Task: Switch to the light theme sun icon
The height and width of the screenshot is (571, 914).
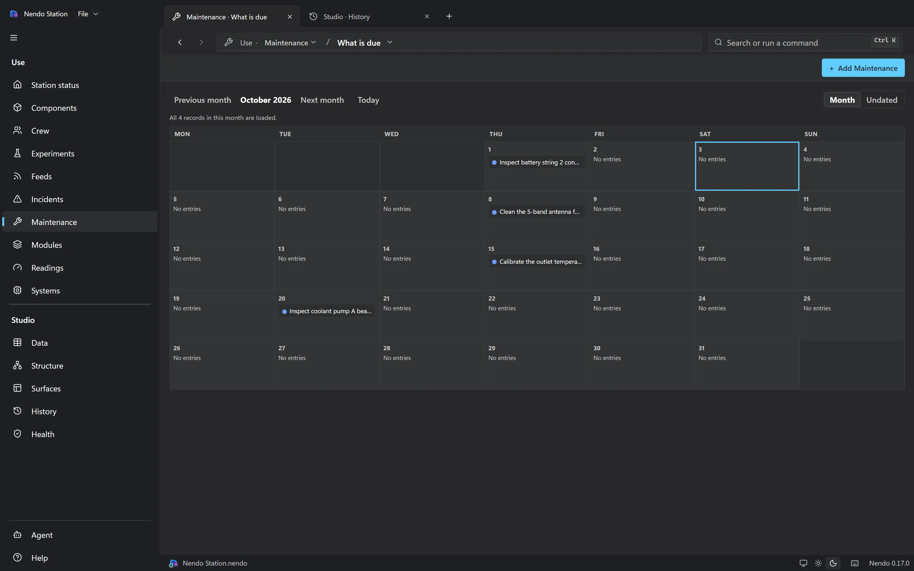Action: 818,563
